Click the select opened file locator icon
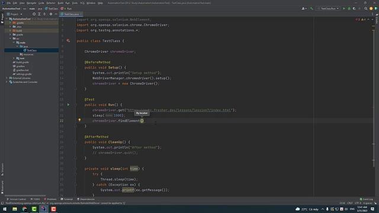The width and height of the screenshot is (379, 213). (x=34, y=14)
